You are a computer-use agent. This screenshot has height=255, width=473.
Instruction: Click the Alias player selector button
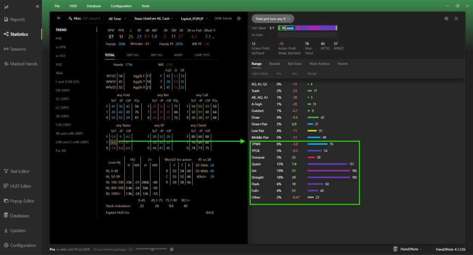point(84,18)
